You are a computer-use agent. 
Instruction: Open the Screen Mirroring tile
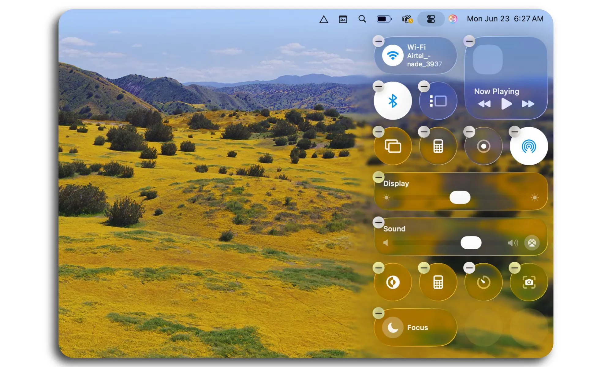[393, 146]
